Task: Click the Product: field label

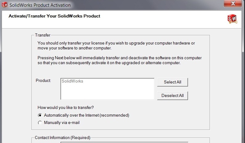Action: point(43,80)
